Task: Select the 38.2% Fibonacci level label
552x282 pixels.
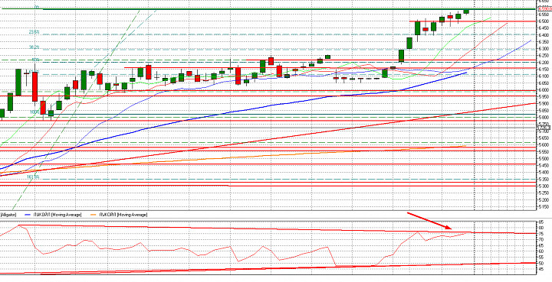Action: pos(34,47)
